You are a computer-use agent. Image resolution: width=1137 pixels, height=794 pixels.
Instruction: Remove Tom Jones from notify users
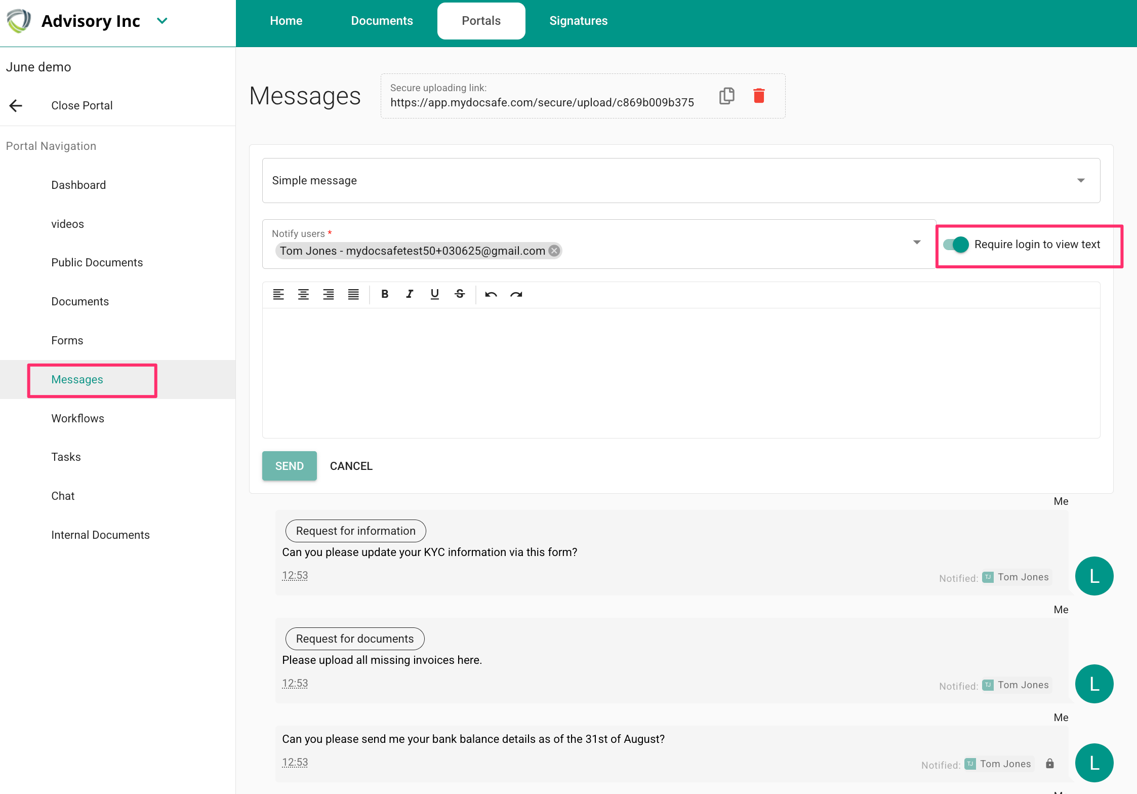click(554, 251)
